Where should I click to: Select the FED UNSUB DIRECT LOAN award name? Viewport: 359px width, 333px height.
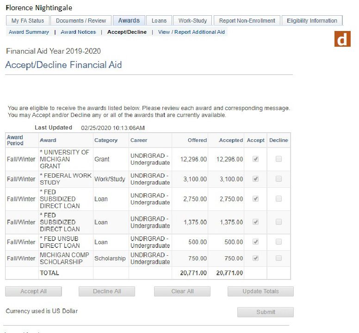pos(60,242)
